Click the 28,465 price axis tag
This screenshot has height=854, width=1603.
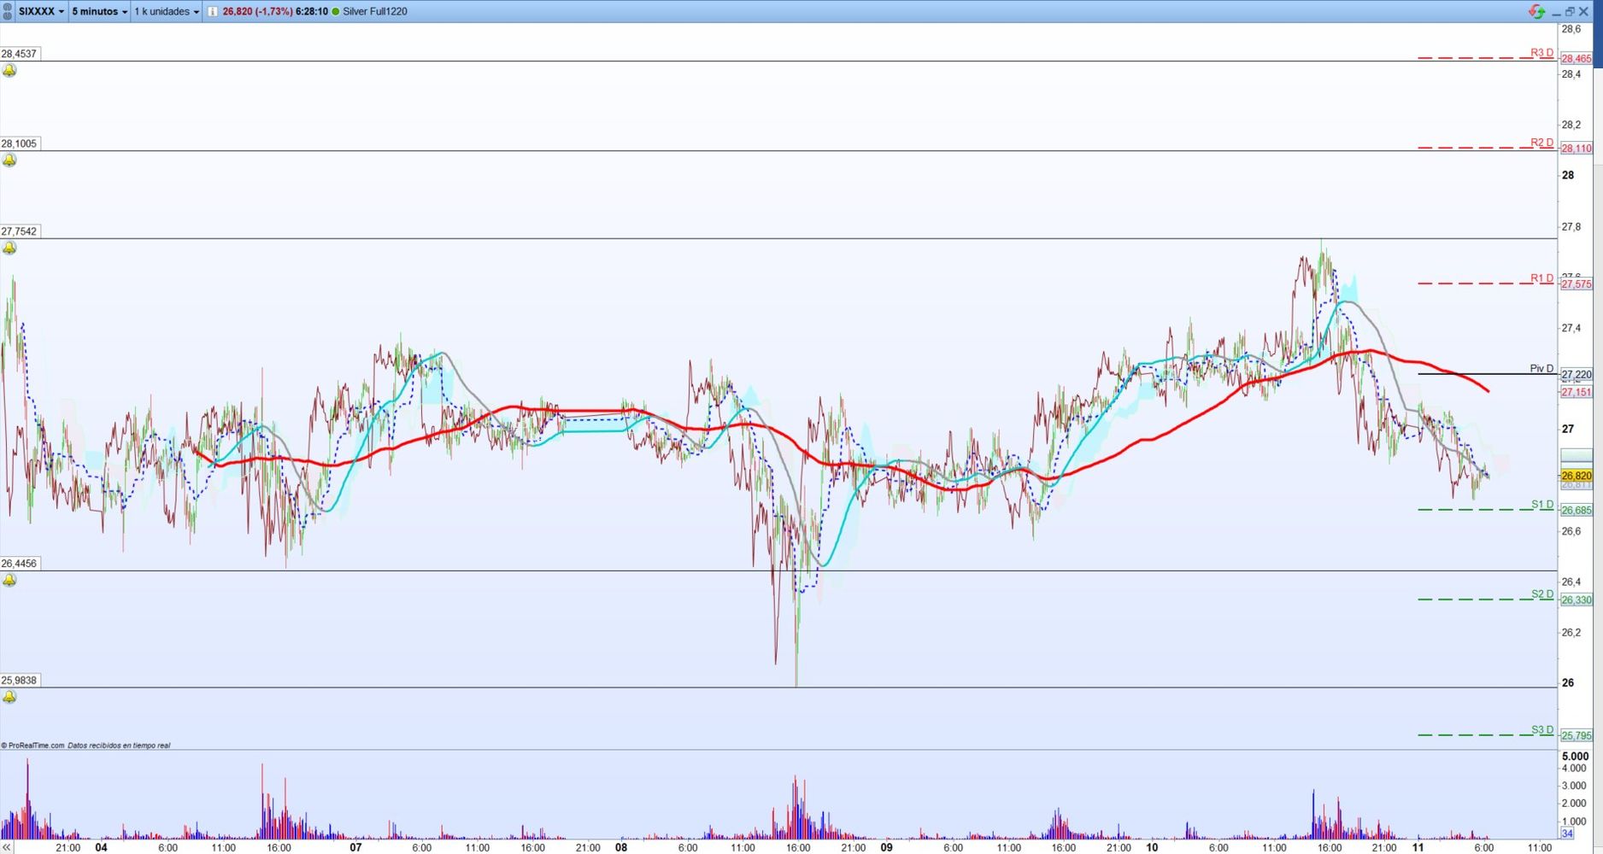[1577, 59]
